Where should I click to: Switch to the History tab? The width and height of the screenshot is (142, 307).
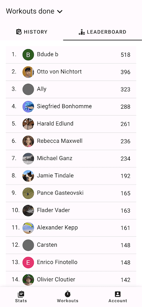(x=31, y=32)
